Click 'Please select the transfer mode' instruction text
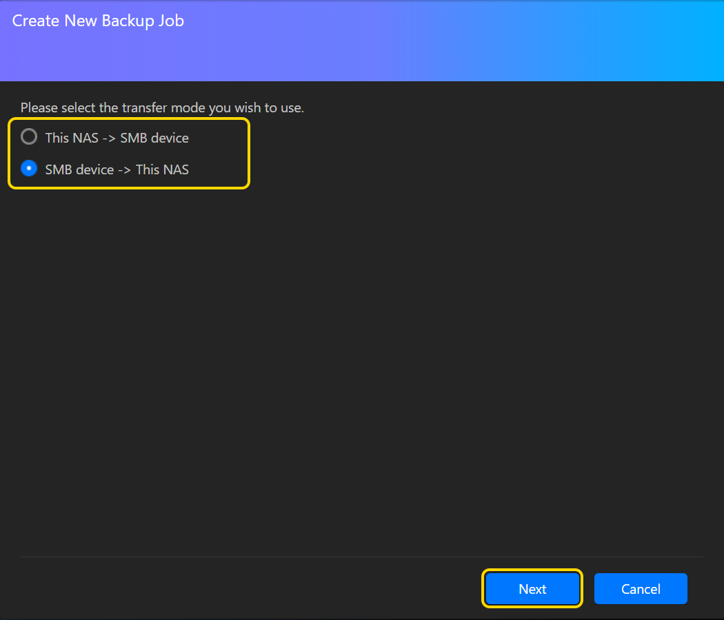The width and height of the screenshot is (724, 620). [x=162, y=108]
